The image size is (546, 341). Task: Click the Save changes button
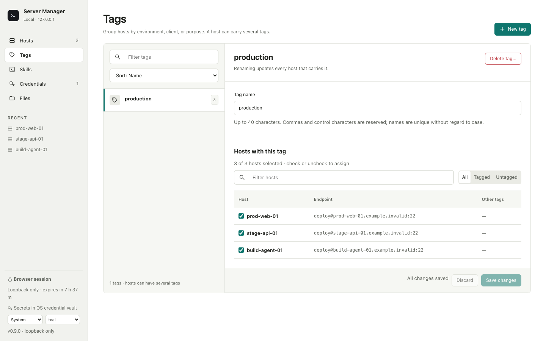coord(501,280)
